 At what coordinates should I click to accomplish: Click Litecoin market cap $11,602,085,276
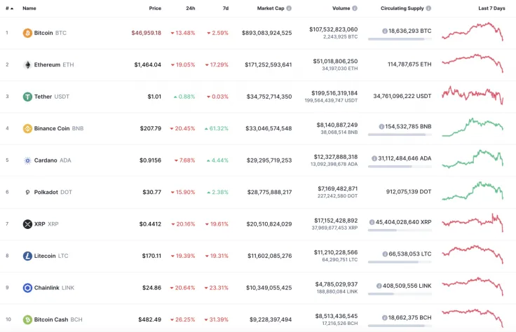[x=270, y=256]
